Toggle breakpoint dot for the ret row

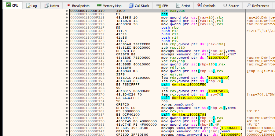pos(67,14)
